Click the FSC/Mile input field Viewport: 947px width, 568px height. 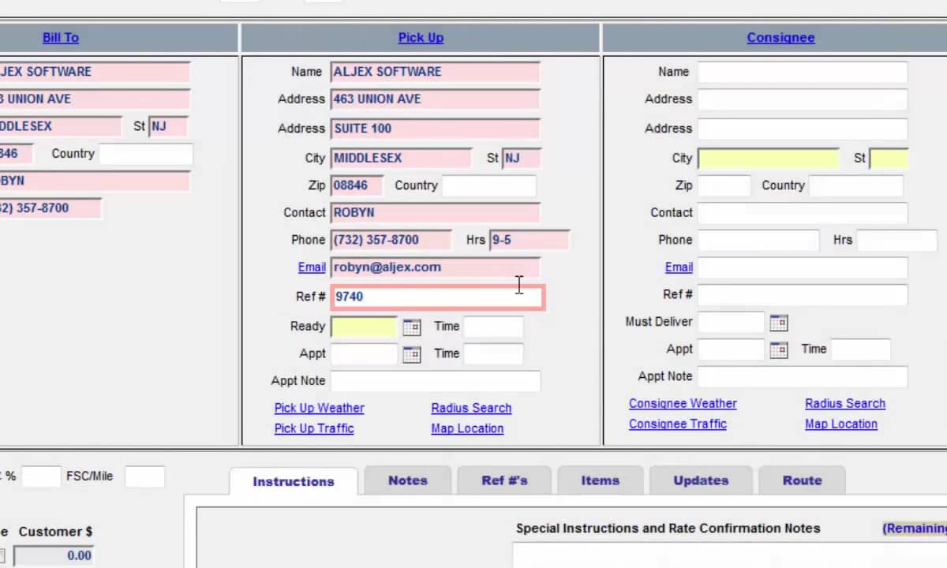click(145, 476)
